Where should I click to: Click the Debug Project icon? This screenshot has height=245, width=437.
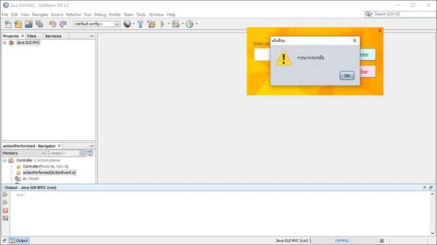click(x=176, y=24)
